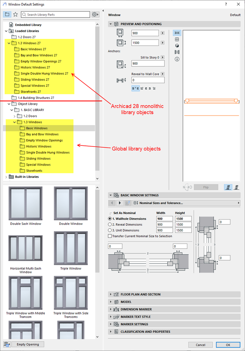Collapse Basic Window Settings panel
The image size is (245, 351).
[111, 195]
